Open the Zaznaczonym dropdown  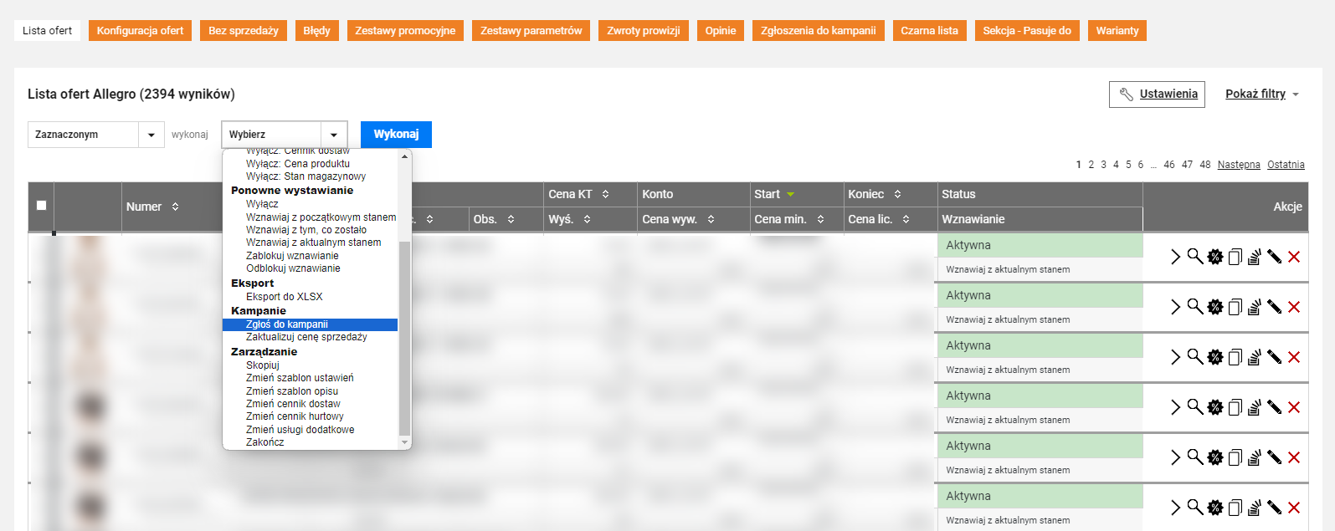96,135
